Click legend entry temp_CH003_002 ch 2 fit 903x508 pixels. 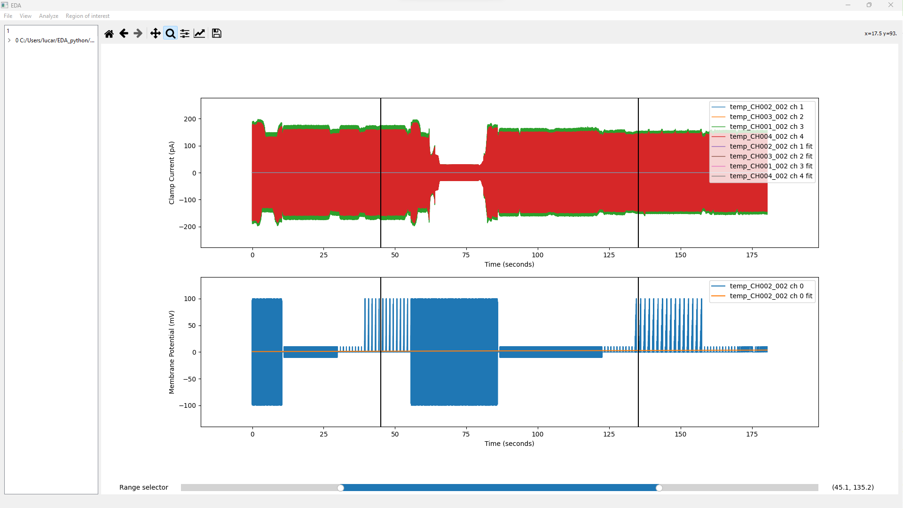click(x=762, y=156)
